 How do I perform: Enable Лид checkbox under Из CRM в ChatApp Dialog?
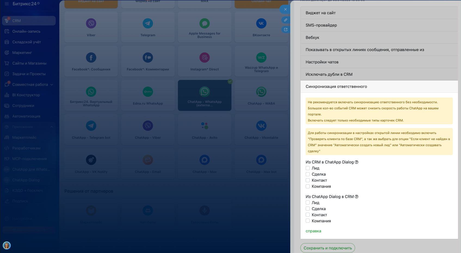[x=308, y=168]
